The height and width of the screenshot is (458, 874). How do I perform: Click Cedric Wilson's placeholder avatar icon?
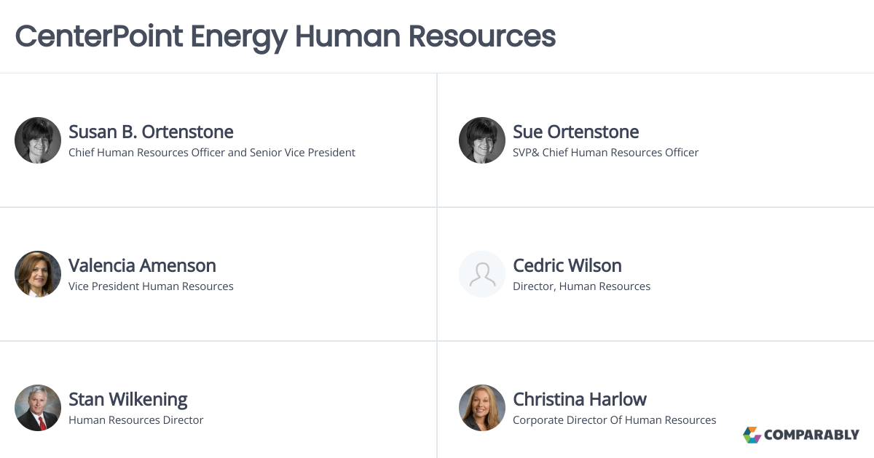pos(482,274)
